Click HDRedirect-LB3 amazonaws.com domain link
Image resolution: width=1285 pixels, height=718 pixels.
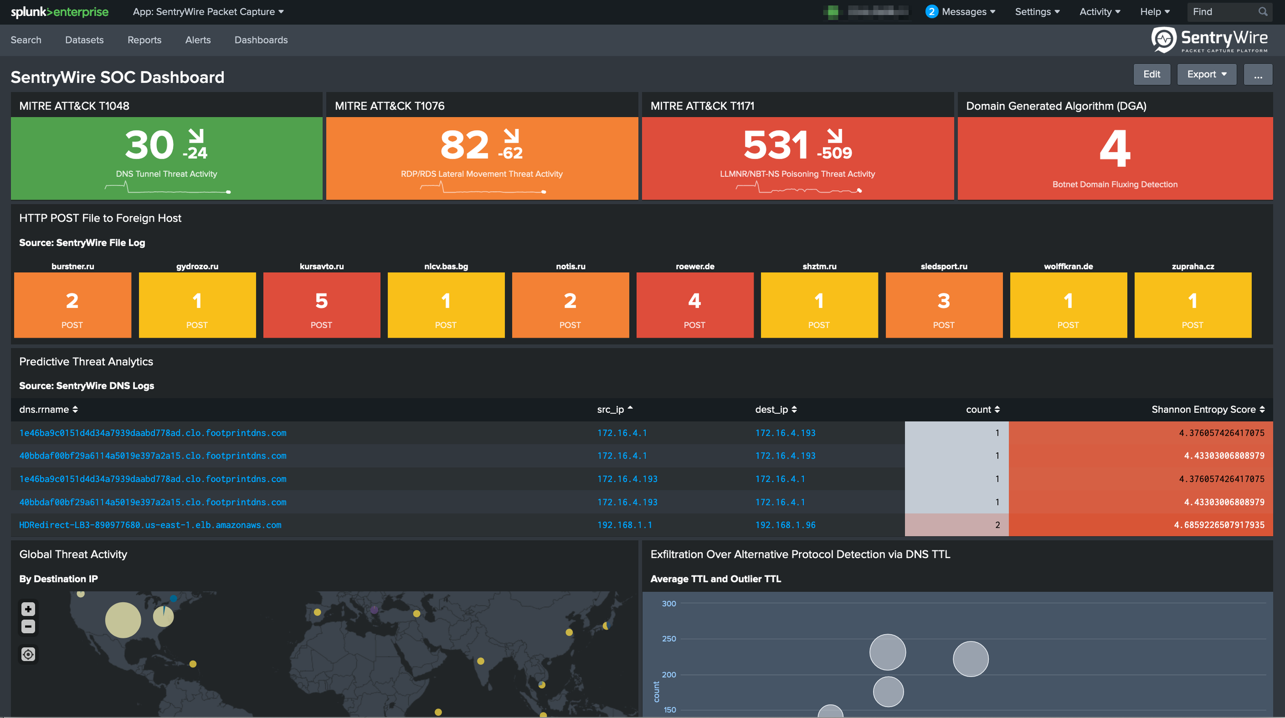pyautogui.click(x=150, y=525)
